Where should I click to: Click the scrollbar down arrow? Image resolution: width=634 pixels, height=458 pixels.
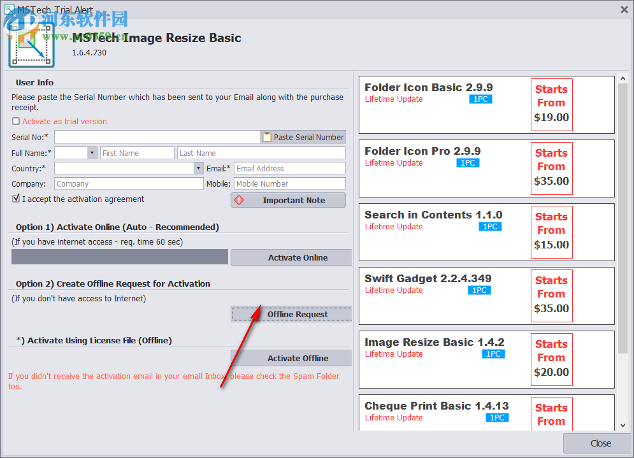623,426
